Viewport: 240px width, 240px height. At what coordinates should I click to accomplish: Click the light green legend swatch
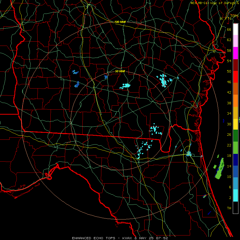[235, 148]
